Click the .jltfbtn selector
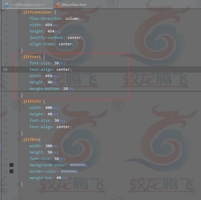 coord(30,139)
